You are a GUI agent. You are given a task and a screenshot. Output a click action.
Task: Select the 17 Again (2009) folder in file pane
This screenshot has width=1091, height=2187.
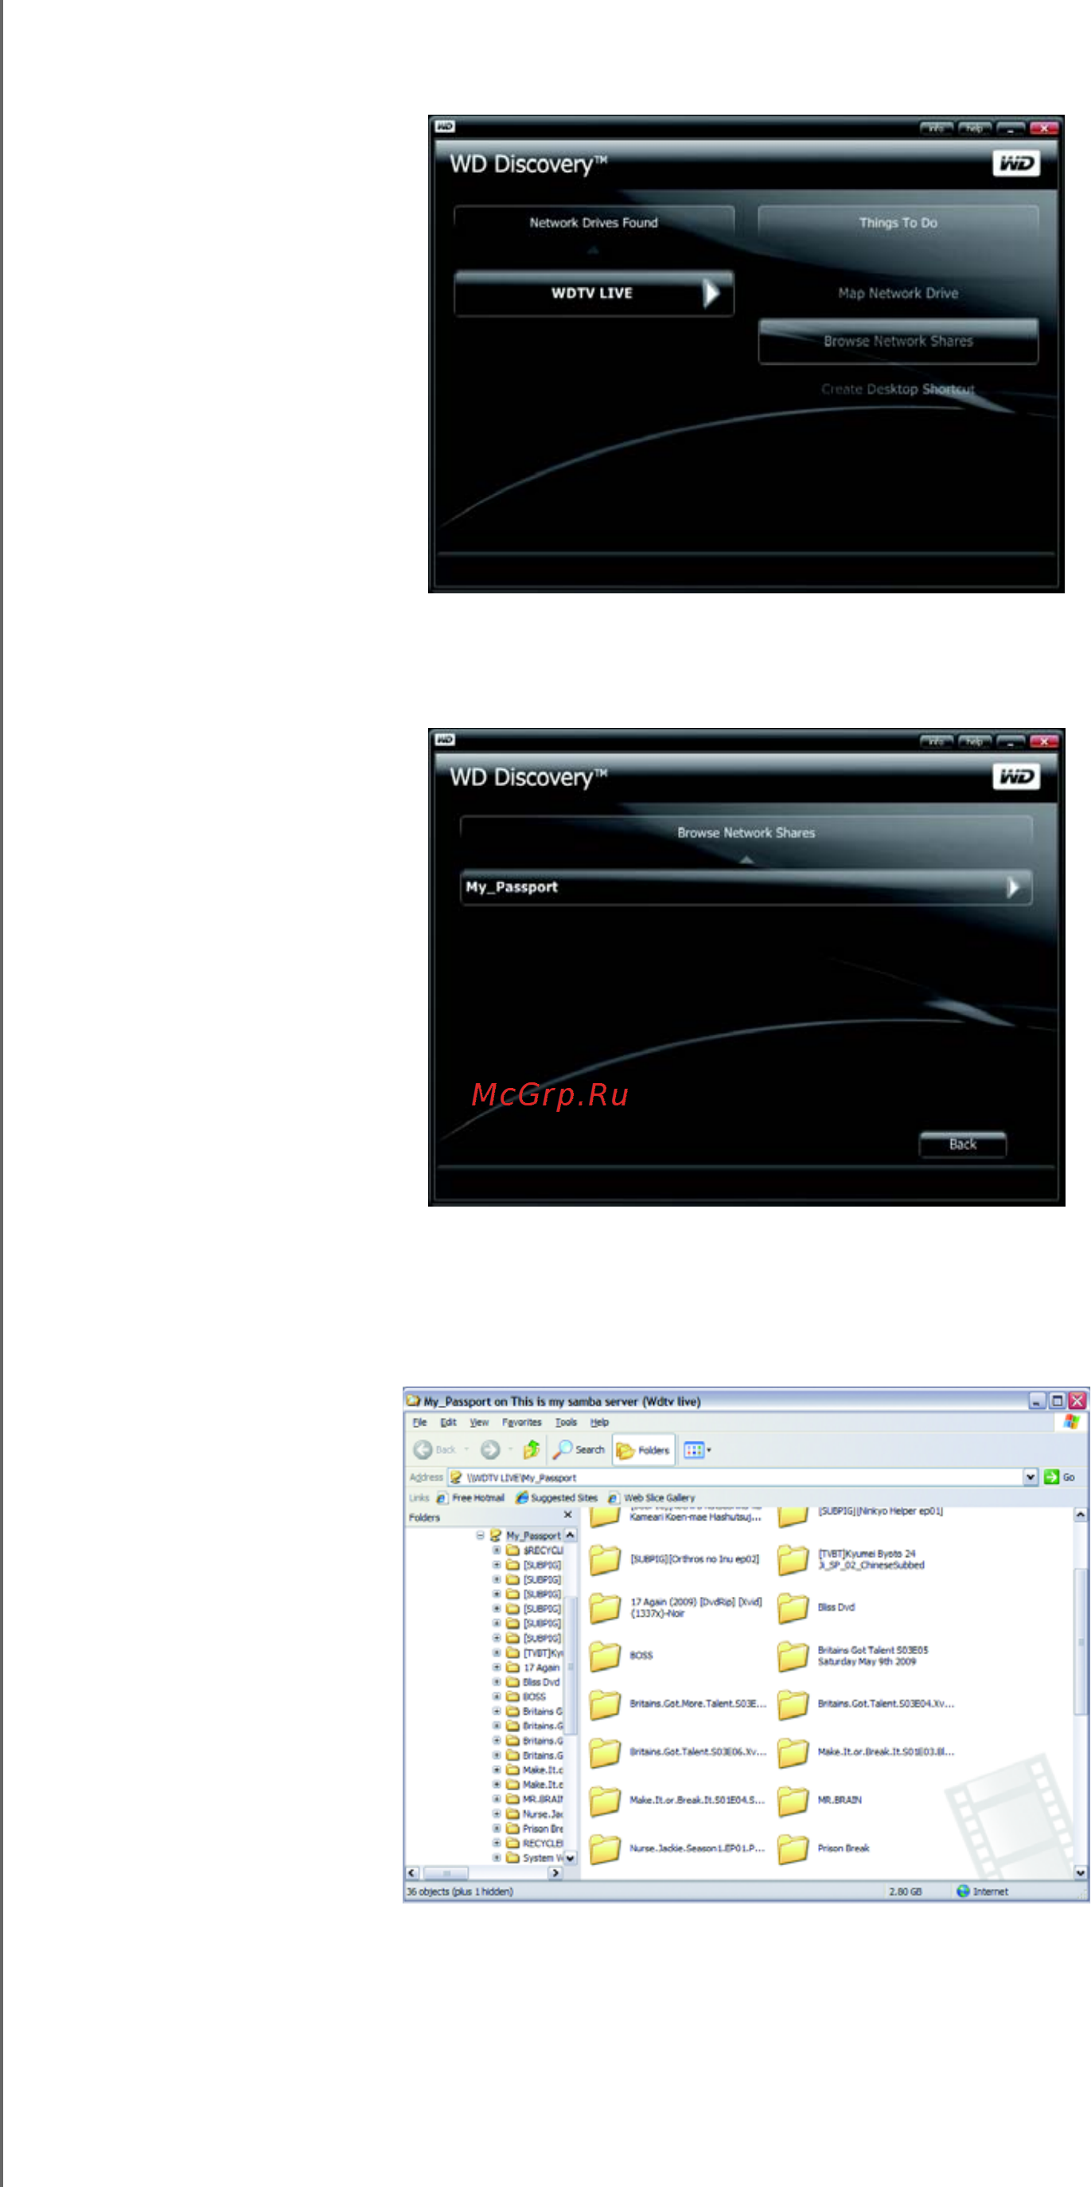point(605,1608)
